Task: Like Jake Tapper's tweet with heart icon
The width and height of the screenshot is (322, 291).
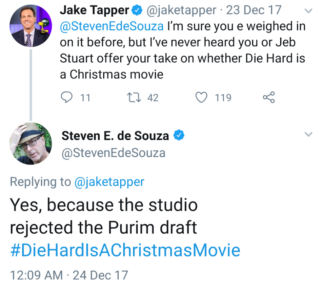Action: (x=202, y=98)
